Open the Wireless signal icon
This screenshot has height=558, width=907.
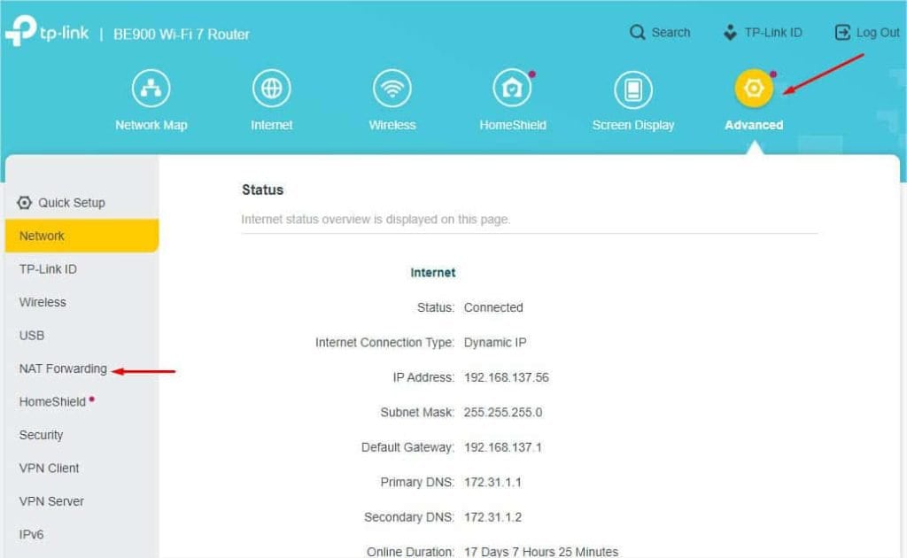pos(391,88)
